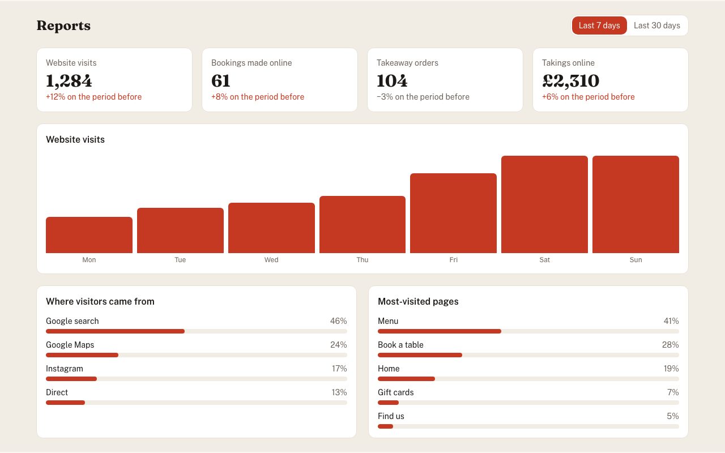Click the Direct source progress bar
This screenshot has height=453, width=725.
pyautogui.click(x=197, y=403)
